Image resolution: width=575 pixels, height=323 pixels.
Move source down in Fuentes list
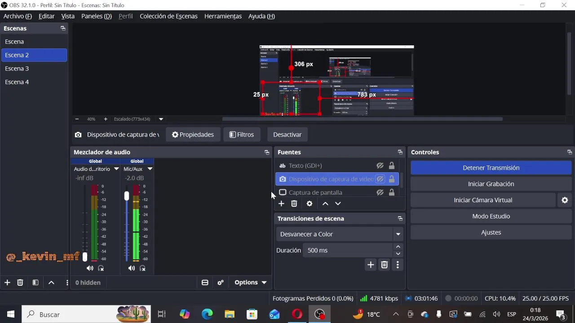coord(338,204)
